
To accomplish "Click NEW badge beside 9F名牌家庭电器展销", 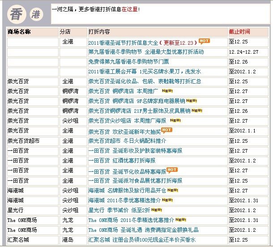I will (x=192, y=101).
